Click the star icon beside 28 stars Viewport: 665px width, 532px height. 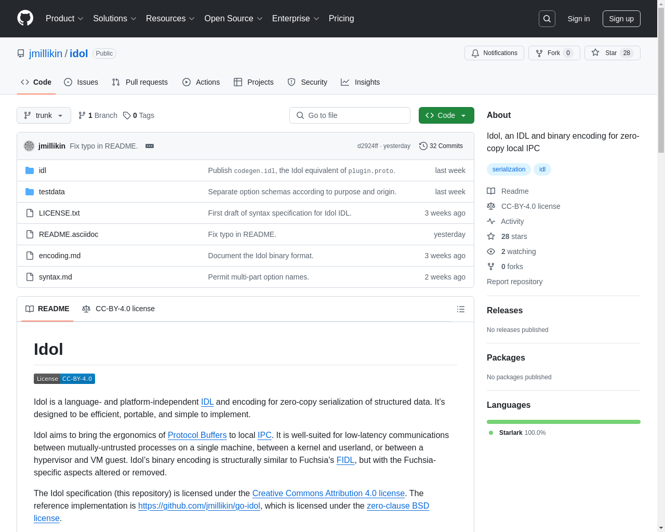pyautogui.click(x=491, y=236)
